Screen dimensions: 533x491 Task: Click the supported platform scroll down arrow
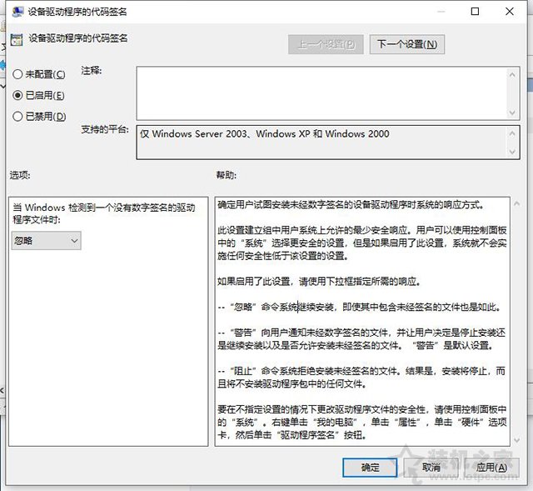tap(513, 152)
